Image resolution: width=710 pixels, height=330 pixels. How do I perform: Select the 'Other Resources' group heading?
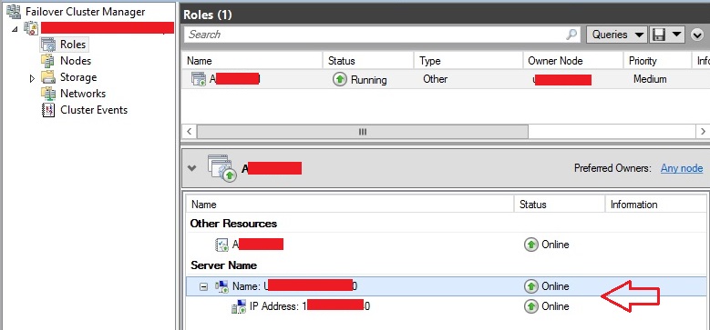(233, 224)
